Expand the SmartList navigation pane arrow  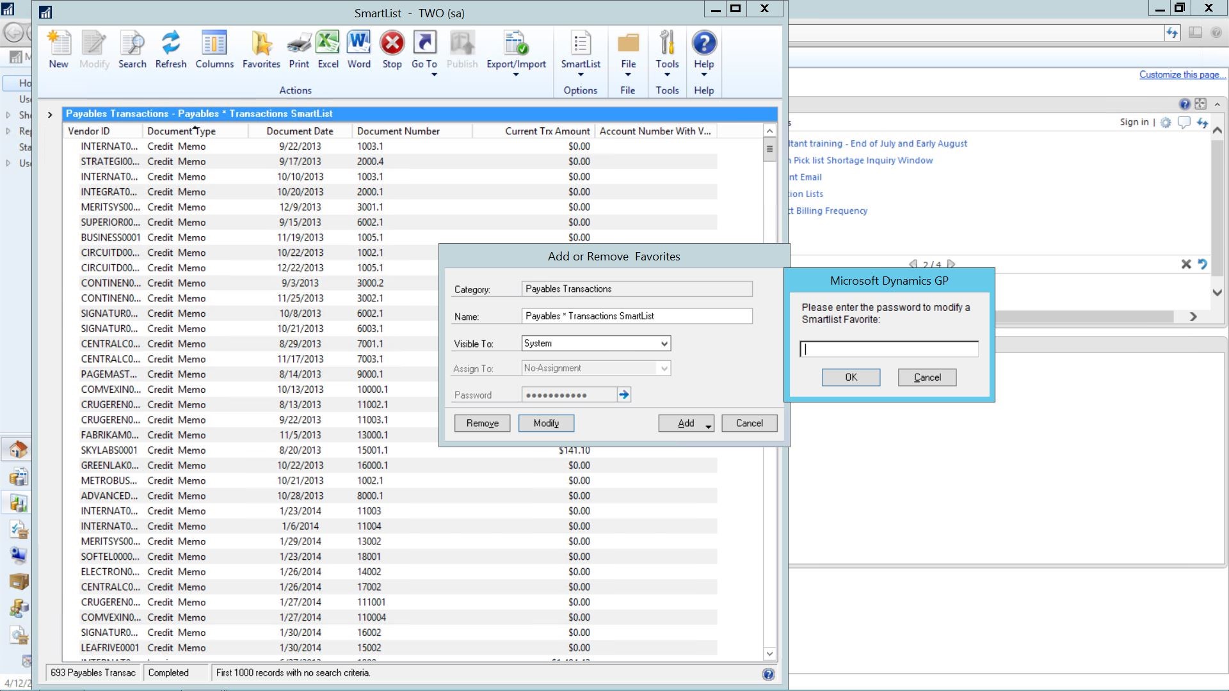tap(50, 115)
